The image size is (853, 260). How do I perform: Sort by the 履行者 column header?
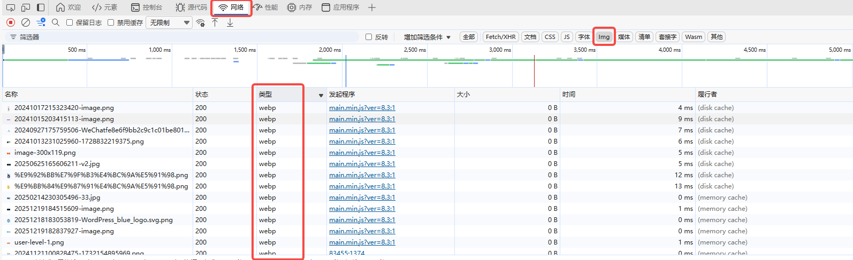pos(774,94)
